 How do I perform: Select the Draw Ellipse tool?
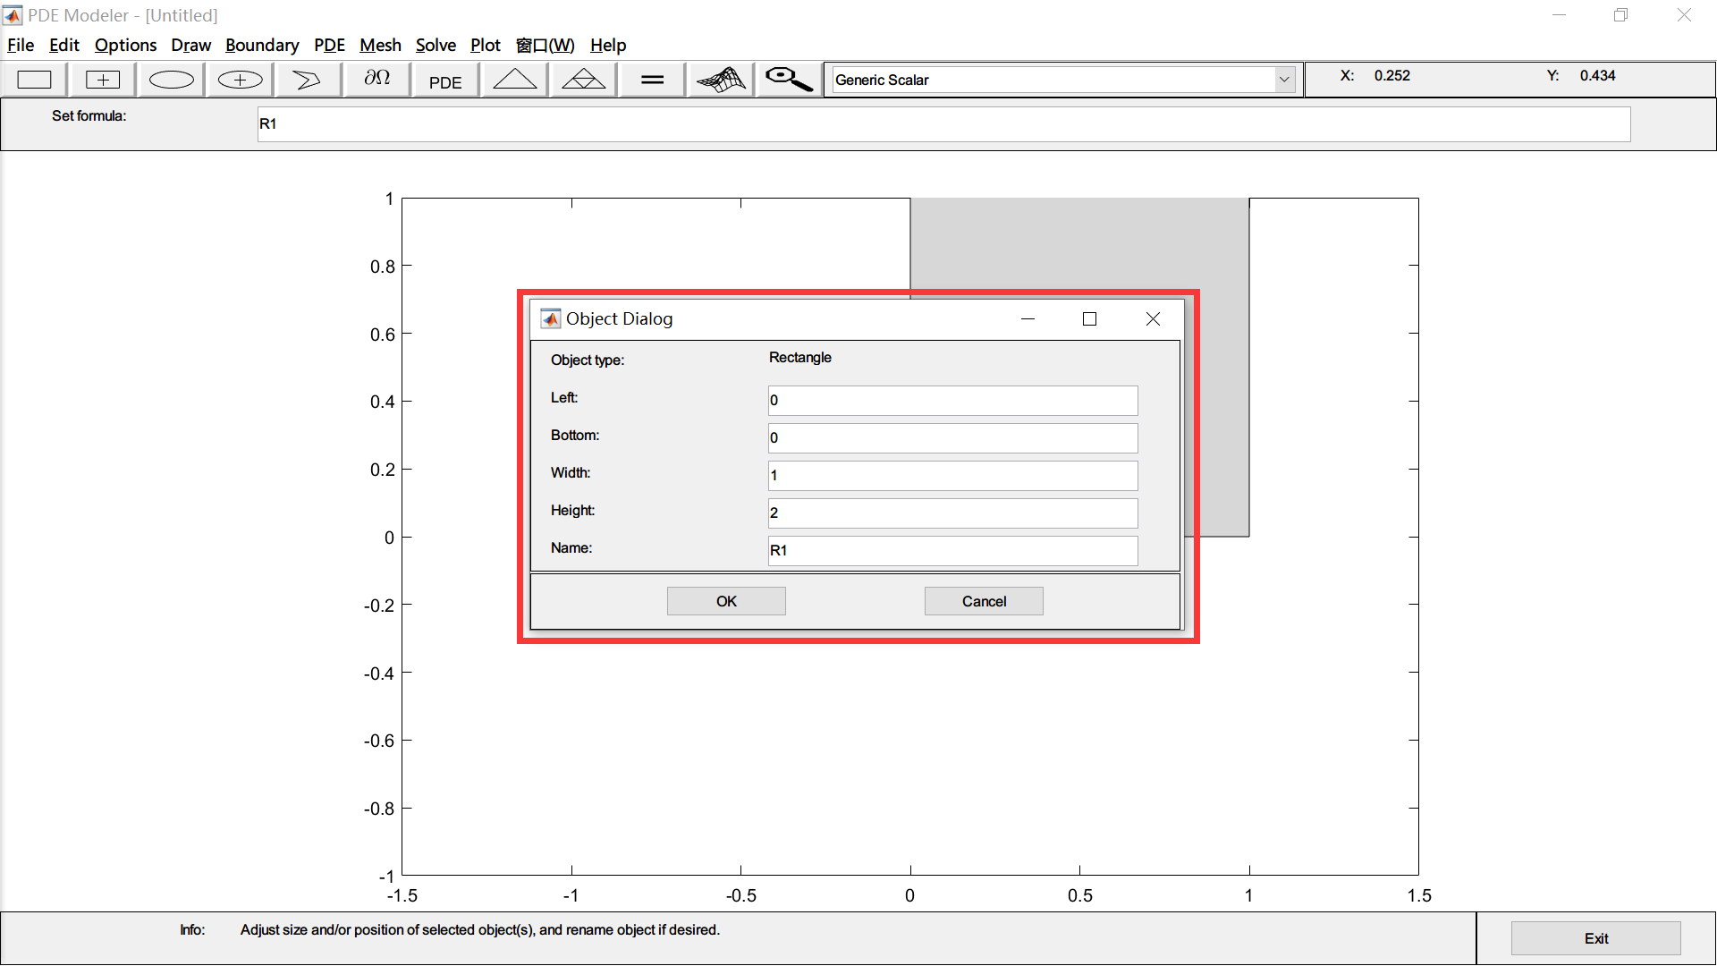point(170,79)
